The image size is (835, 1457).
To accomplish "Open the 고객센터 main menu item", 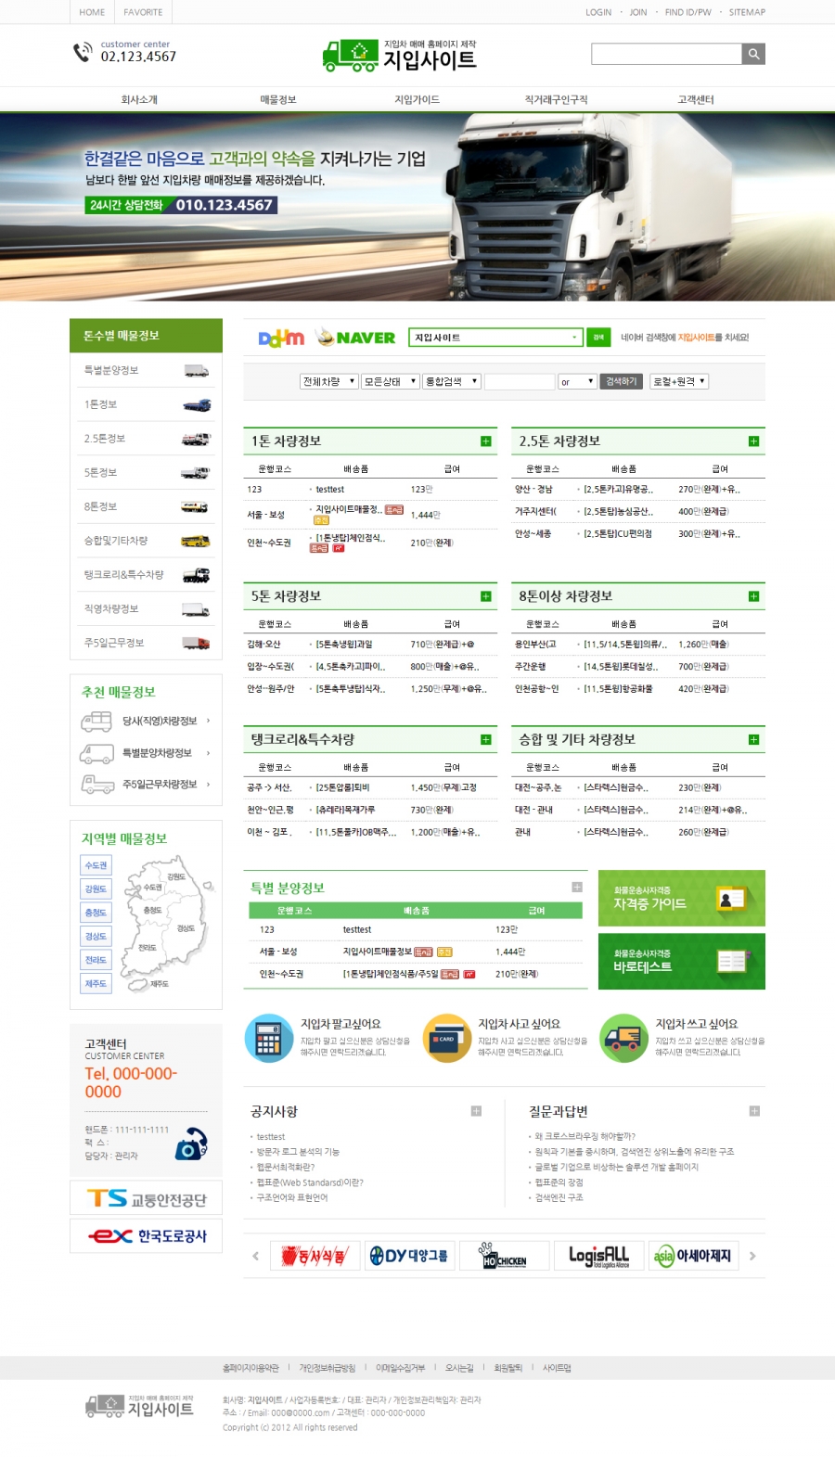I will (x=696, y=99).
